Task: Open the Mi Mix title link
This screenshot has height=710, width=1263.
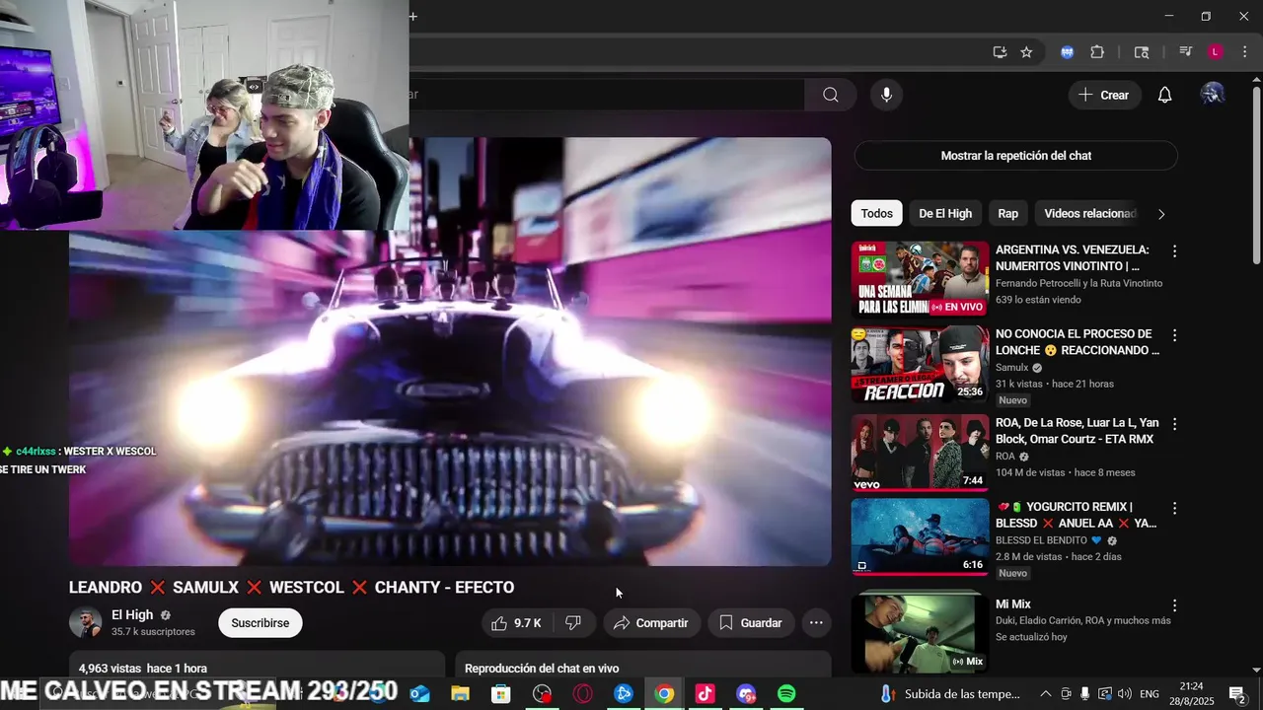Action: pos(1013,604)
